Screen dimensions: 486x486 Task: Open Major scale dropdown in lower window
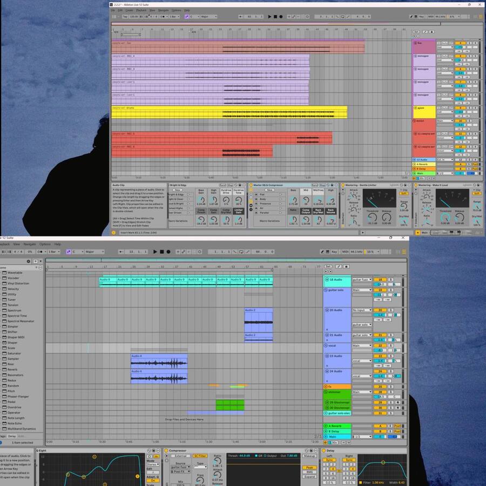pos(94,252)
